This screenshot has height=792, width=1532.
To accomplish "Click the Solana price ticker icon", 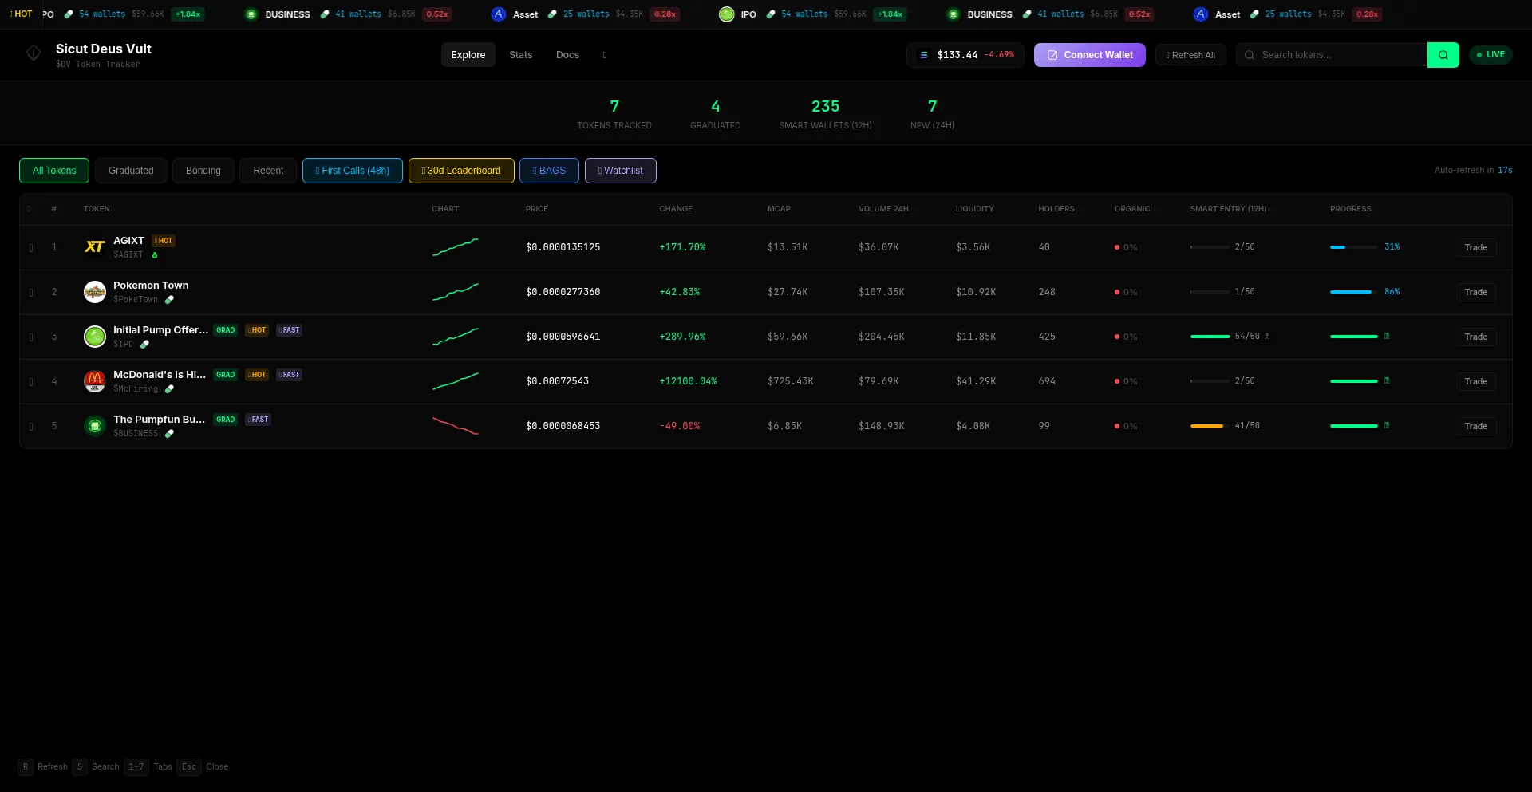I will [924, 55].
